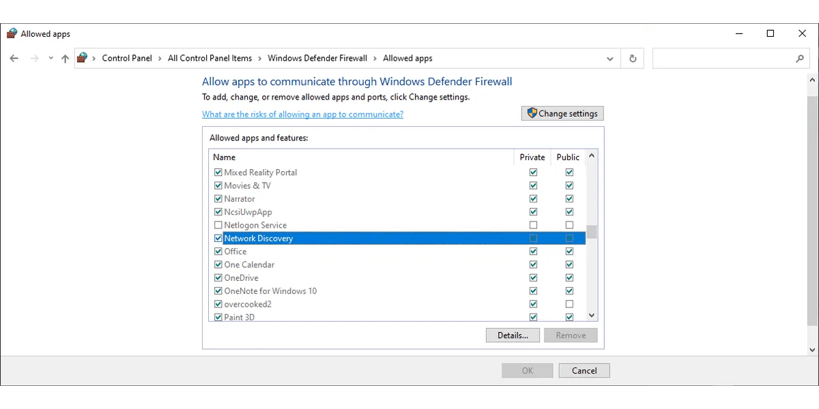The width and height of the screenshot is (819, 409).
Task: Click the Control Panel icon in the breadcrumb bar
Action: 83,58
